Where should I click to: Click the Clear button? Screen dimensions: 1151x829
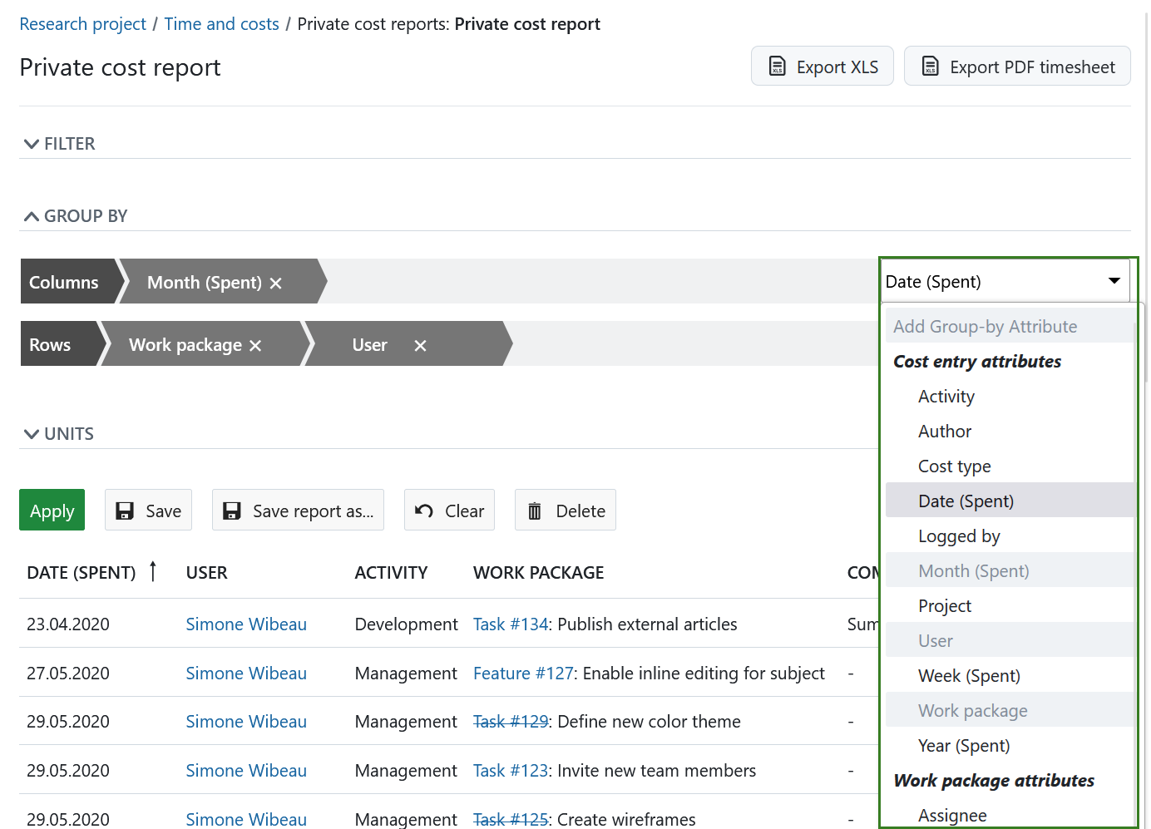pyautogui.click(x=449, y=511)
